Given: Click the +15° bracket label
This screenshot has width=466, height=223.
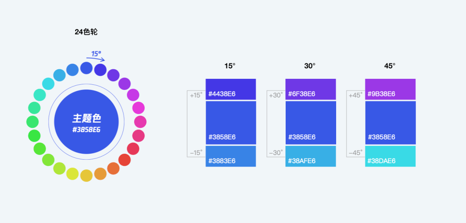Looking at the screenshot, I should [x=196, y=96].
